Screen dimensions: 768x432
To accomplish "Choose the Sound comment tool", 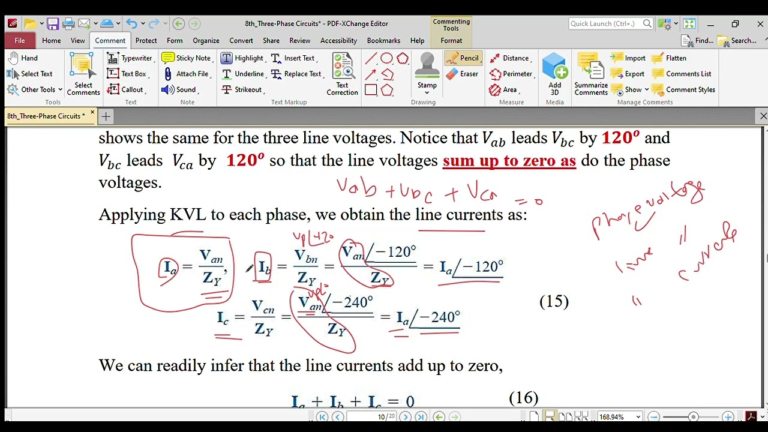I will pyautogui.click(x=179, y=89).
